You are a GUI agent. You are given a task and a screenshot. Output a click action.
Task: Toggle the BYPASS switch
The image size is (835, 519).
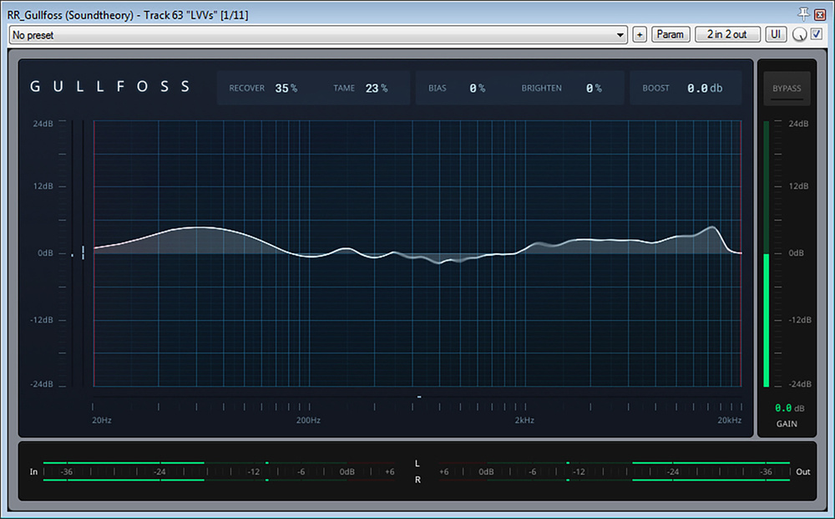tap(787, 89)
